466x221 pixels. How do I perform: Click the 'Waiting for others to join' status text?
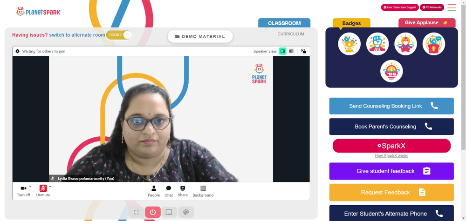point(44,51)
